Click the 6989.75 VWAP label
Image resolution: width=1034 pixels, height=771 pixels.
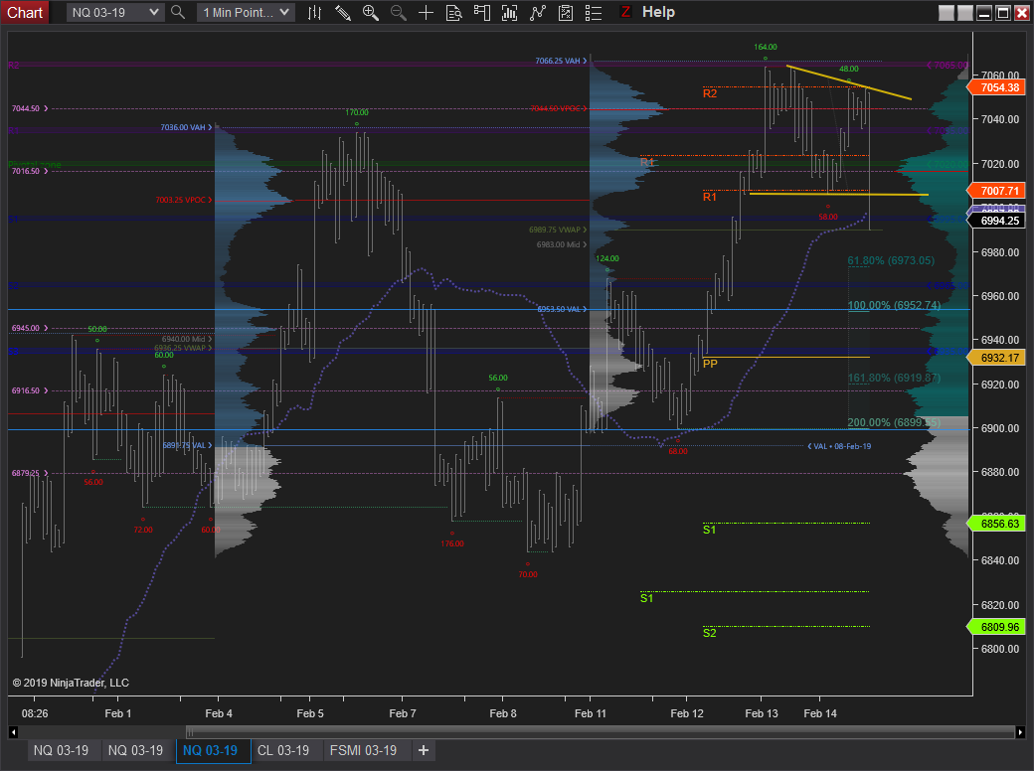click(557, 230)
